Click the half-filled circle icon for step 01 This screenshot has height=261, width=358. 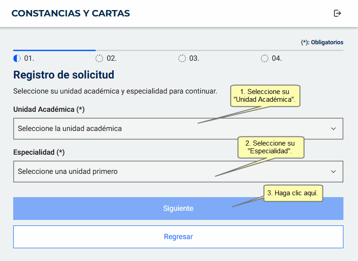(17, 58)
